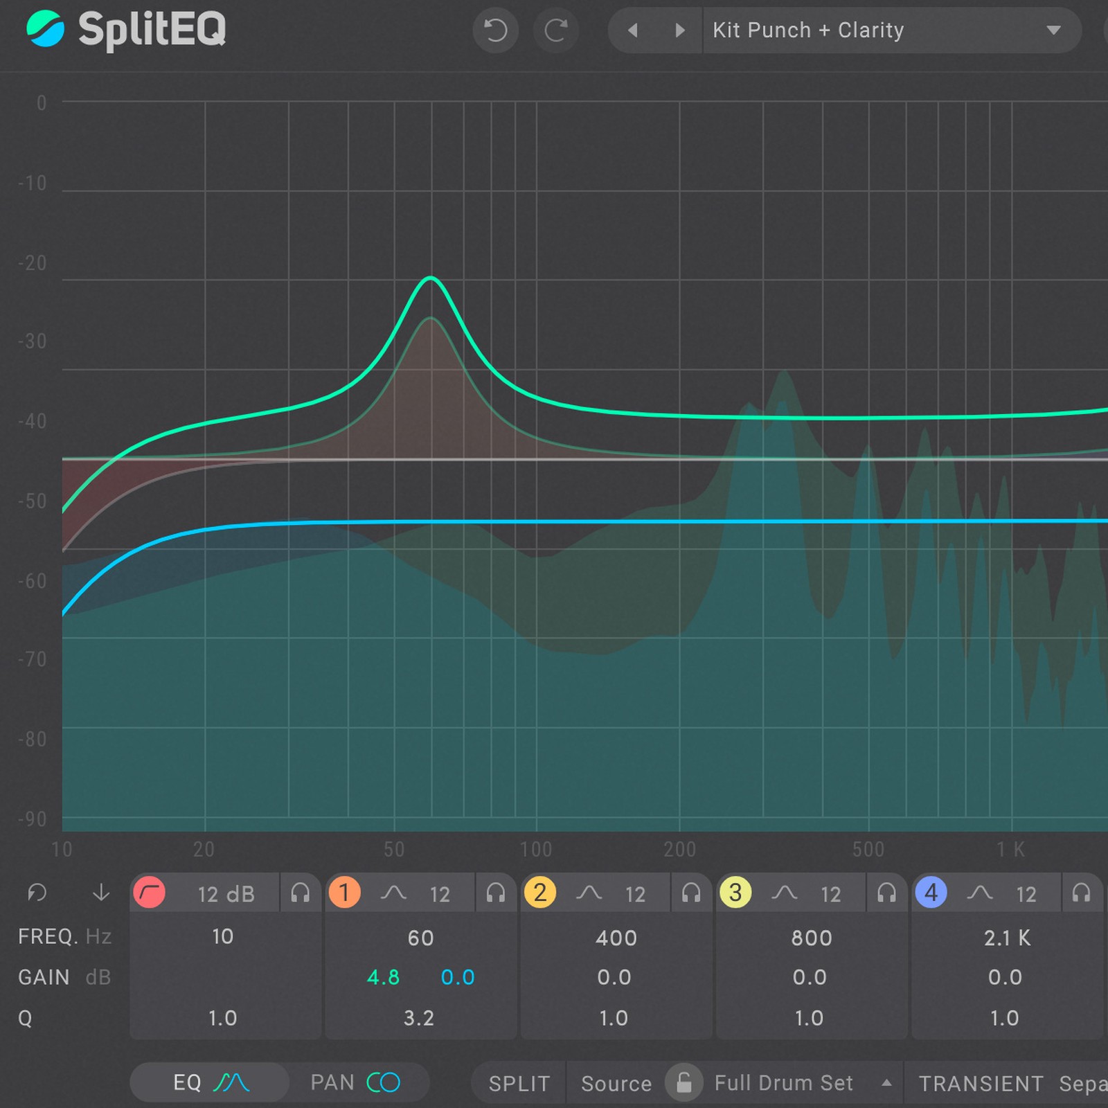Click the green tonal curve peak at 60 Hz
1108x1108 pixels.
431,278
